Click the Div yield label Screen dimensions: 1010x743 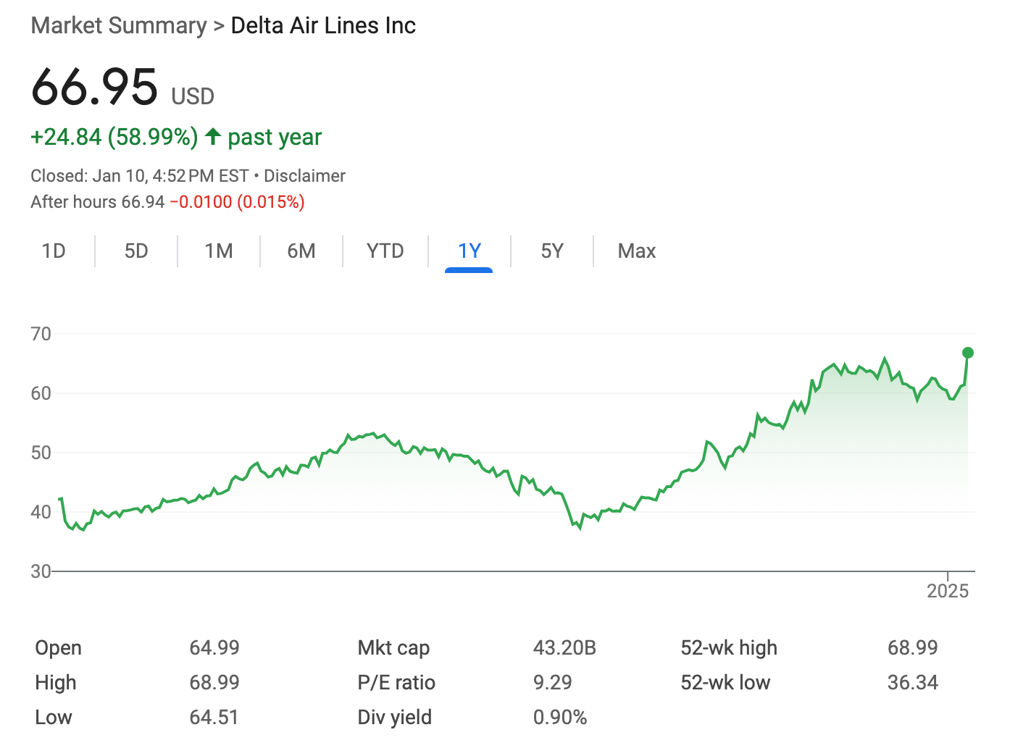click(x=395, y=717)
